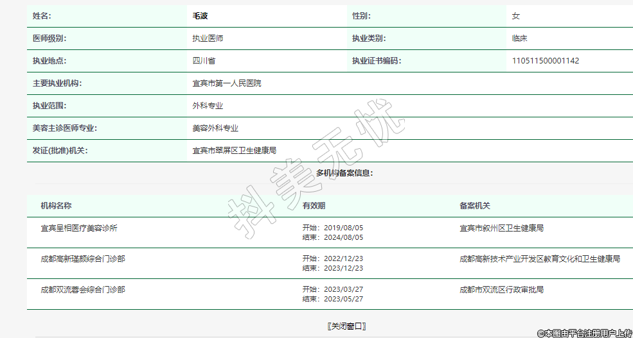Click the 四川省 practice location value

pyautogui.click(x=204, y=61)
